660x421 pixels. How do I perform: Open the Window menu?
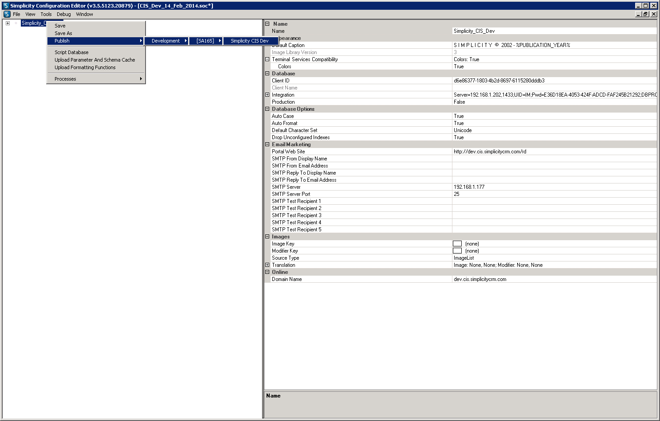tap(84, 14)
